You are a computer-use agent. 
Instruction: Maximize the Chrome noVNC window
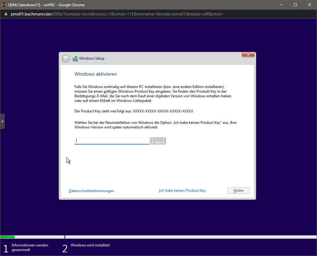295,5
